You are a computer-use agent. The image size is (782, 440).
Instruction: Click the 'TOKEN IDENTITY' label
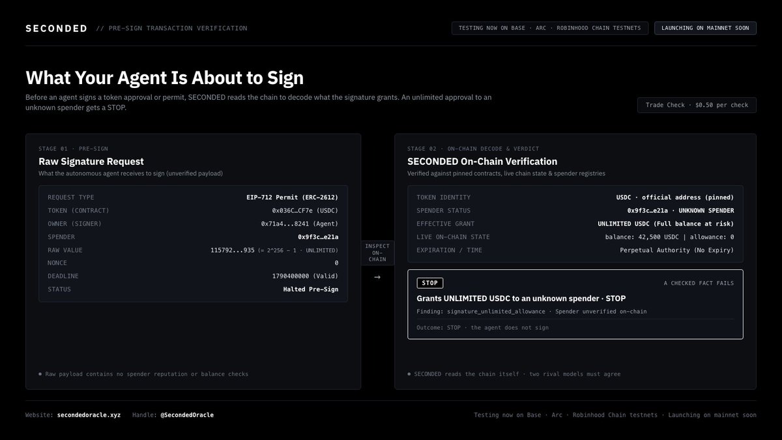pos(444,198)
